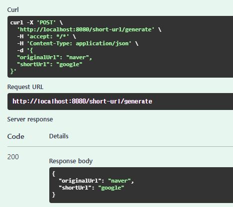Image resolution: width=233 pixels, height=207 pixels.
Task: Click the 'Response body' label
Action: (x=71, y=161)
